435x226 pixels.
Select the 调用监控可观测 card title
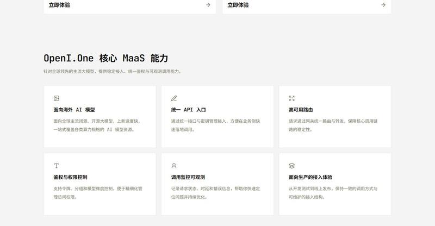click(188, 177)
